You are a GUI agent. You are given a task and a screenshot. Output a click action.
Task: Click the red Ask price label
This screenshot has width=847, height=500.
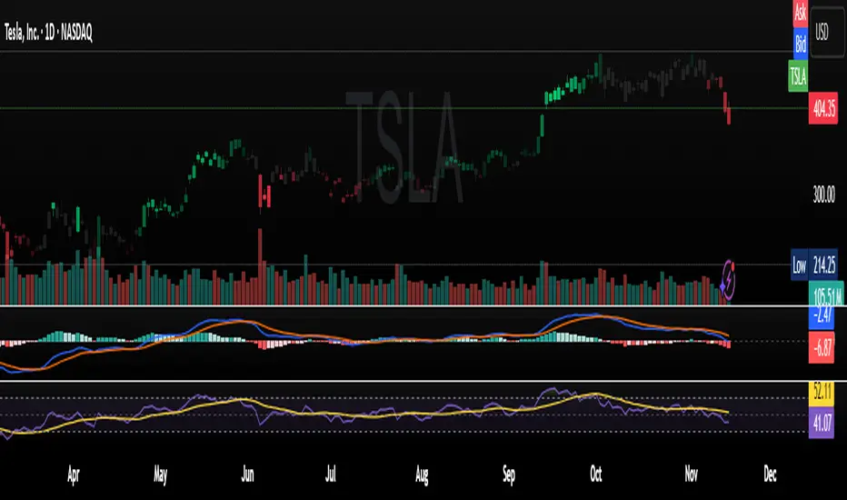pos(801,13)
